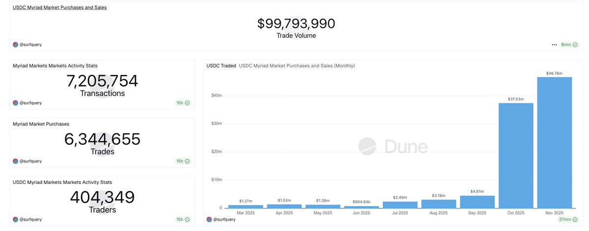Click the surfquery avatar below the chart
The width and height of the screenshot is (589, 231).
(209, 219)
